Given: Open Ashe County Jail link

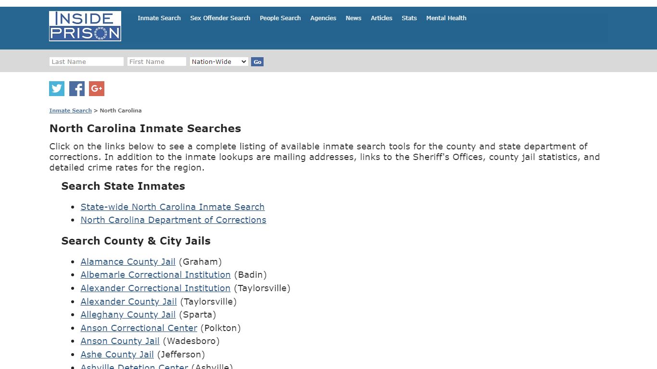Looking at the screenshot, I should (117, 354).
